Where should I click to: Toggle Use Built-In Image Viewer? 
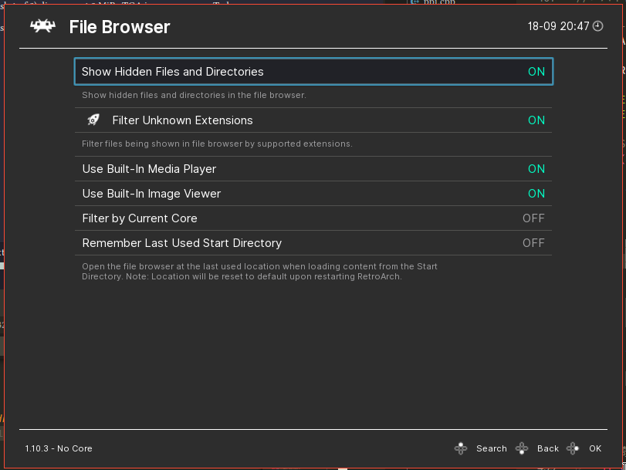click(x=313, y=194)
